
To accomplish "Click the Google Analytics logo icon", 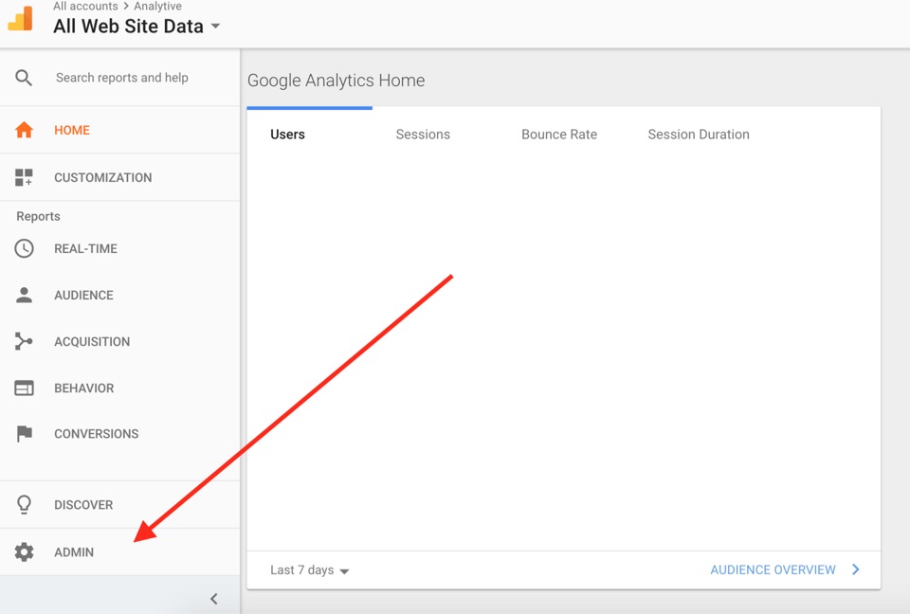I will pyautogui.click(x=20, y=19).
